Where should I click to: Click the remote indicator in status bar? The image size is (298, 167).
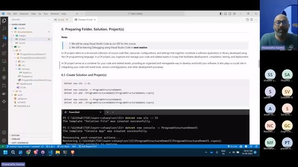click(x=3, y=147)
